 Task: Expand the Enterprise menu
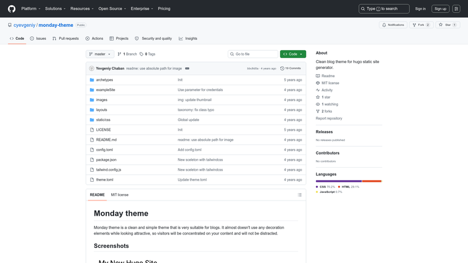point(142,9)
